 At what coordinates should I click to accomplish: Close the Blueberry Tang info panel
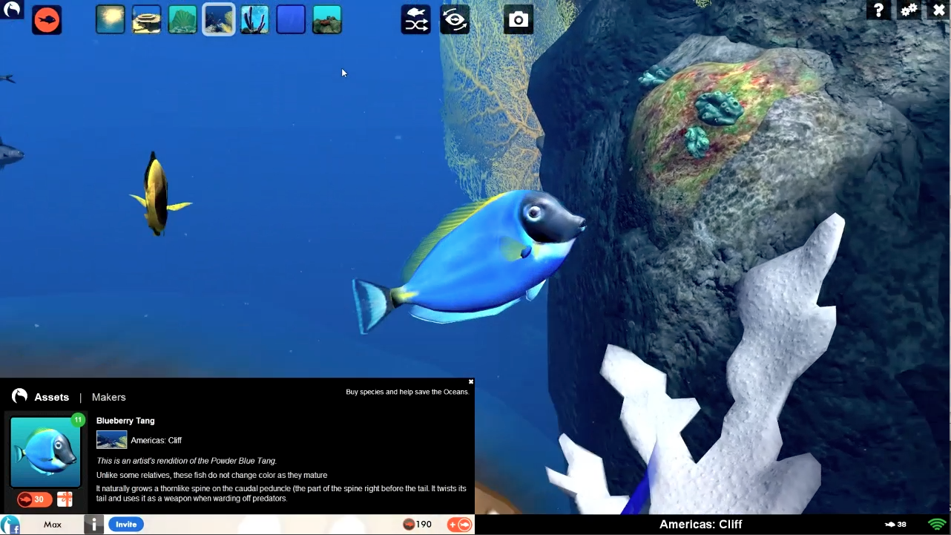[470, 382]
